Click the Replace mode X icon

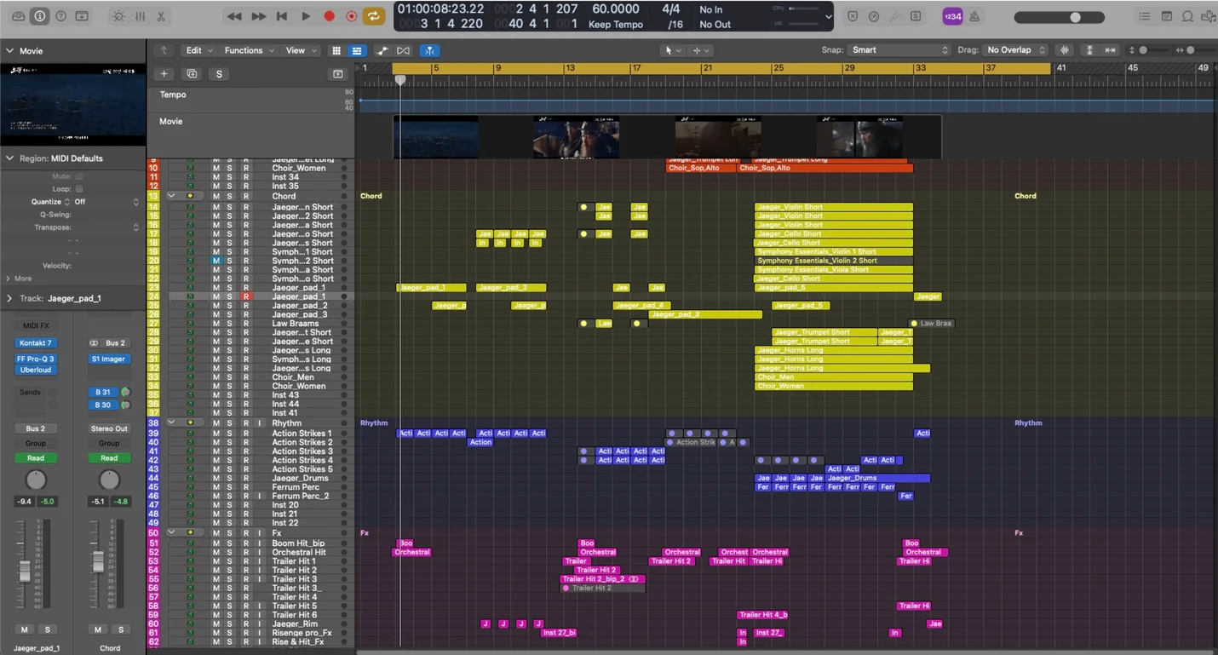853,16
